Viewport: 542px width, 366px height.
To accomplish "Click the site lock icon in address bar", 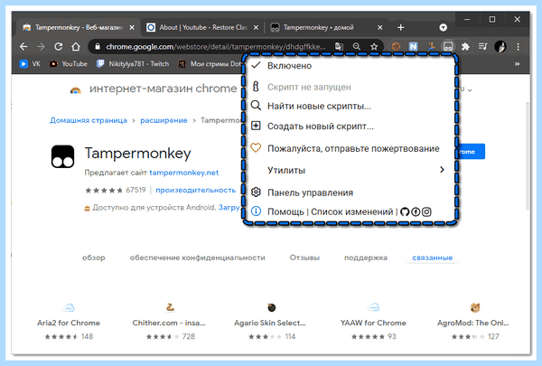I will point(98,46).
